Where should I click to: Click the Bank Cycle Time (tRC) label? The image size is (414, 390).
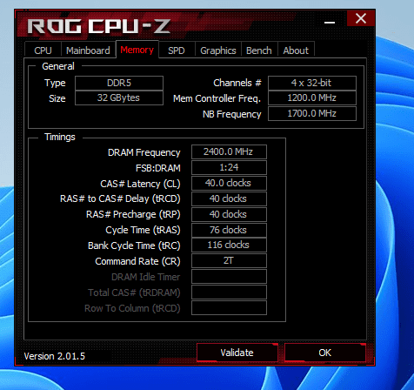pyautogui.click(x=134, y=245)
